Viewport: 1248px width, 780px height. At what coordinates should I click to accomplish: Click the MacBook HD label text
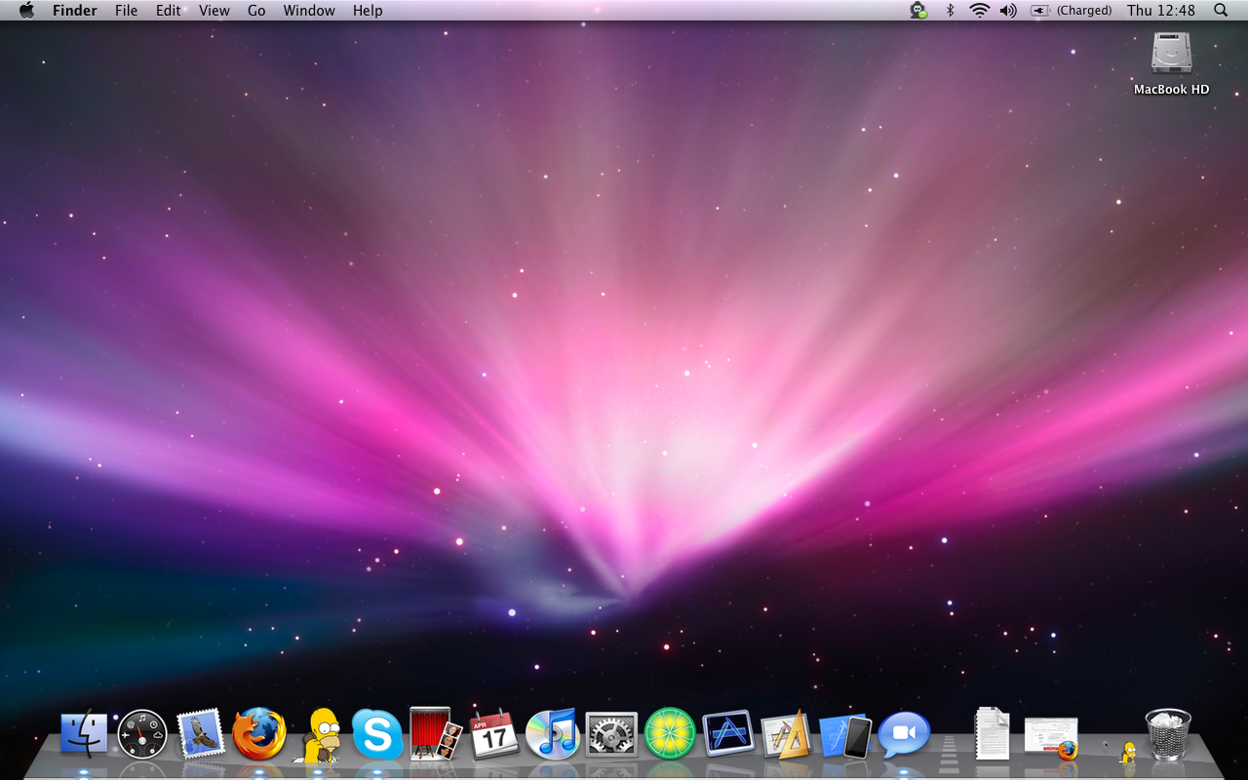point(1171,89)
